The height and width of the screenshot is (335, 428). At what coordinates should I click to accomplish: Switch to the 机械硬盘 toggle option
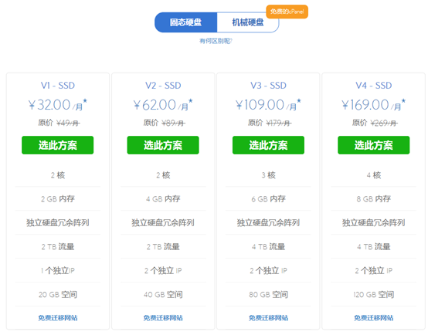[248, 22]
